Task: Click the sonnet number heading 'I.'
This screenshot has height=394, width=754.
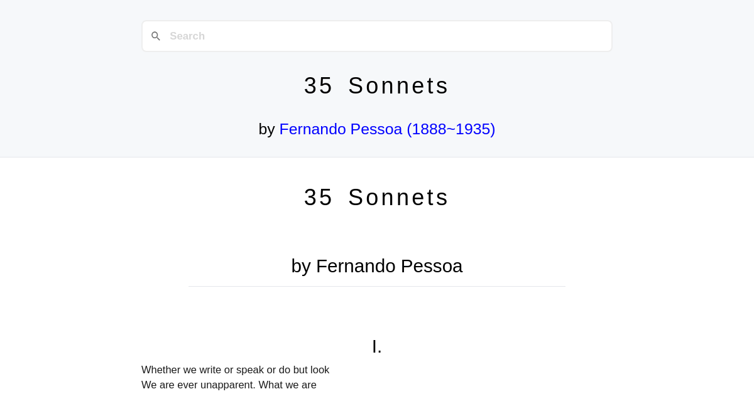Action: click(x=376, y=346)
